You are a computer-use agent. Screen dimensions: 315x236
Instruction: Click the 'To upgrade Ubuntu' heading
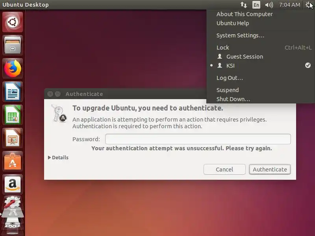[x=148, y=108]
